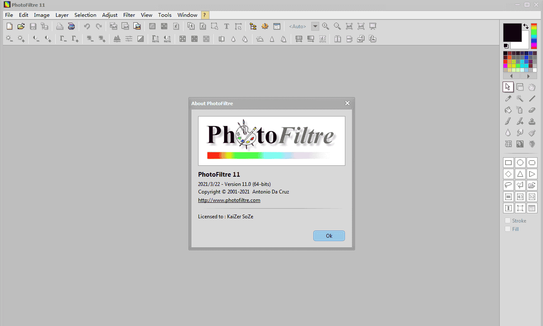Select the Text tool on the toolbar
This screenshot has height=326, width=543.
coord(226,26)
